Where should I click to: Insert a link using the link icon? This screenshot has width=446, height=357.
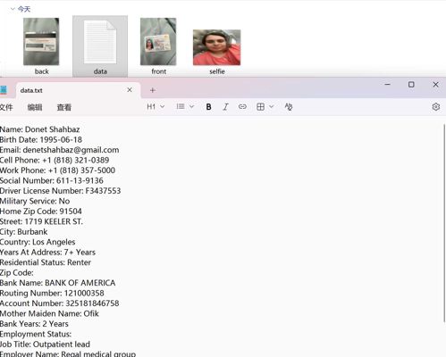pos(242,106)
